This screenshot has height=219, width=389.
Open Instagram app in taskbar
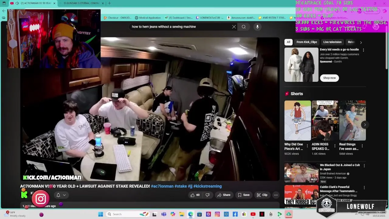tap(217, 214)
